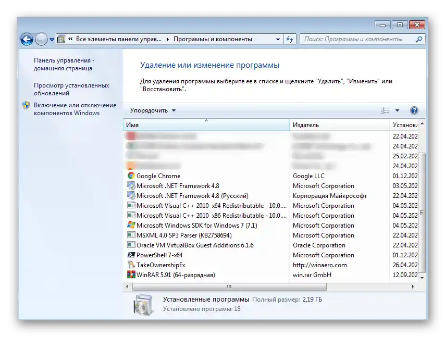This screenshot has height=337, width=445.
Task: Click icon of Visual C++ 2010 x86 entry
Action: 131,215
